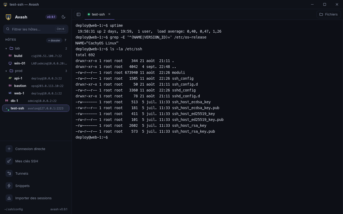
Task: Click the plus icon for Connexion directe
Action: click(9, 149)
